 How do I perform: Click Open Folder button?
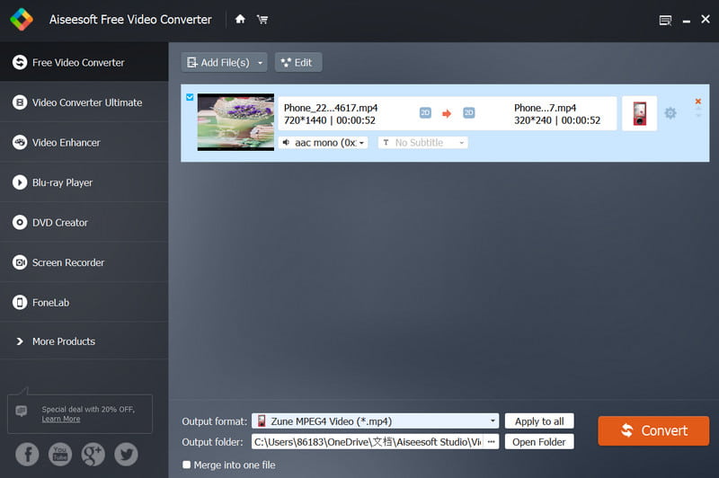[x=539, y=442]
